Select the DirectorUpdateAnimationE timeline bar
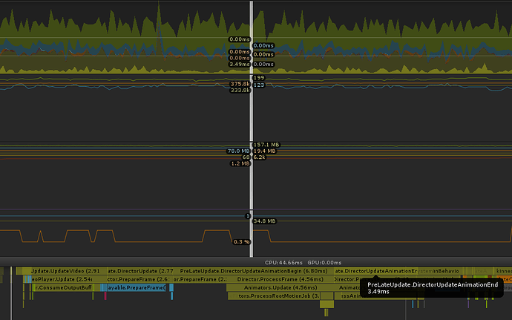The height and width of the screenshot is (320, 512). [375, 271]
